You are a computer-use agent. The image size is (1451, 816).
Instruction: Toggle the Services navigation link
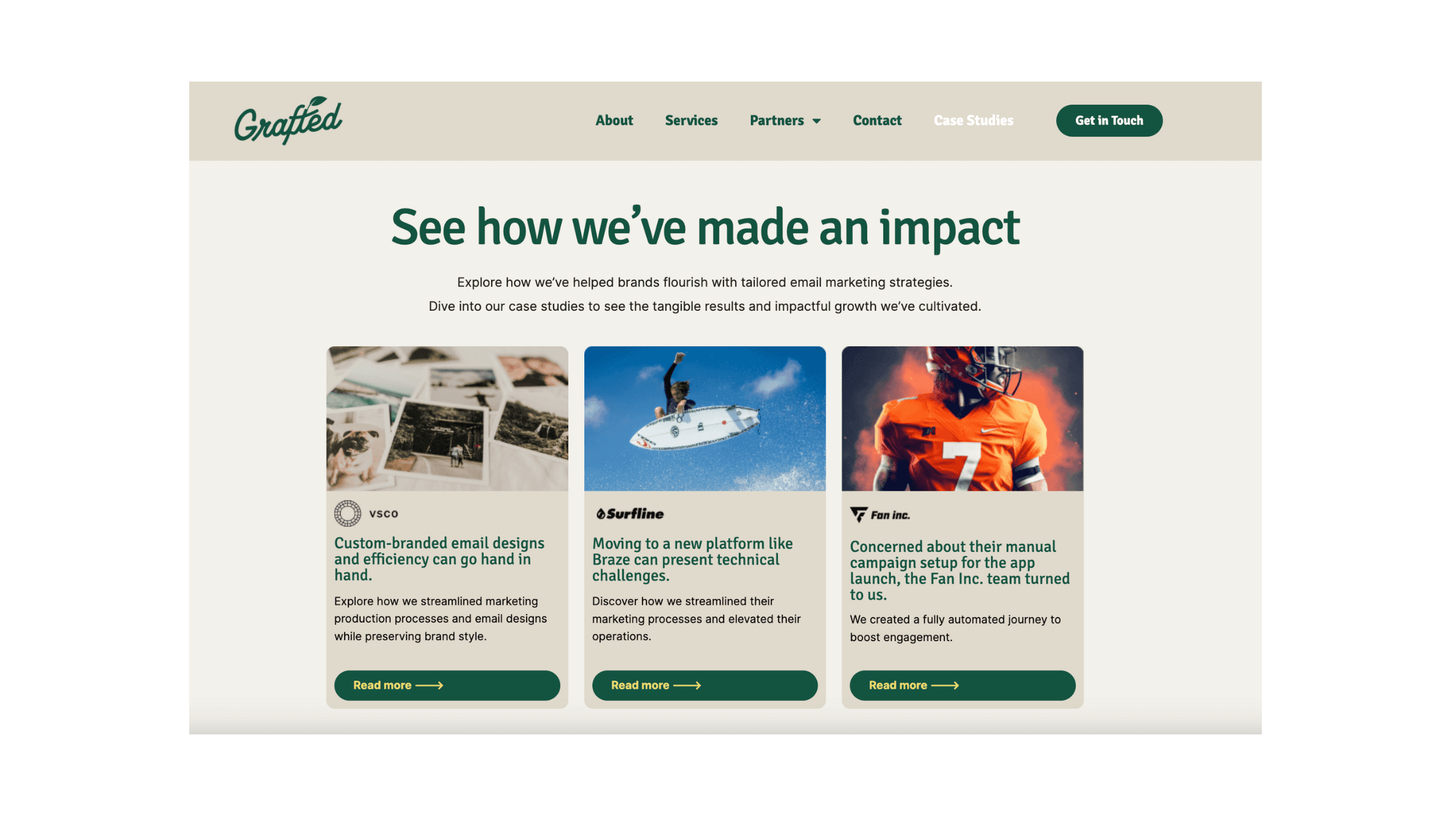(x=692, y=120)
